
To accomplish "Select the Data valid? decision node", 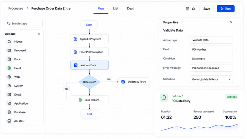I will [89, 82].
